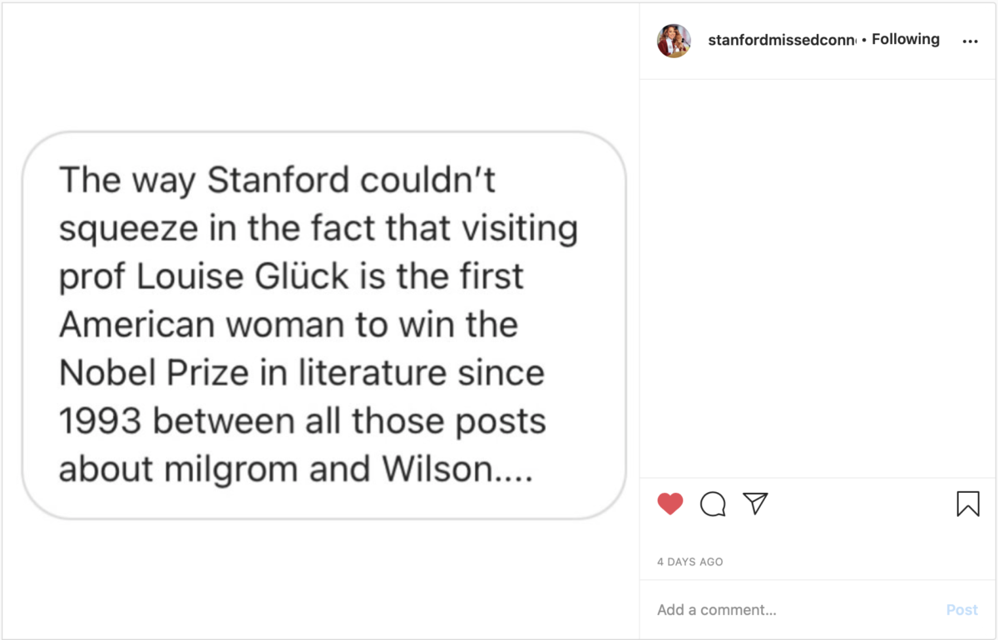
Task: Click 'Nobel Prize' in the post image
Action: pos(154,373)
